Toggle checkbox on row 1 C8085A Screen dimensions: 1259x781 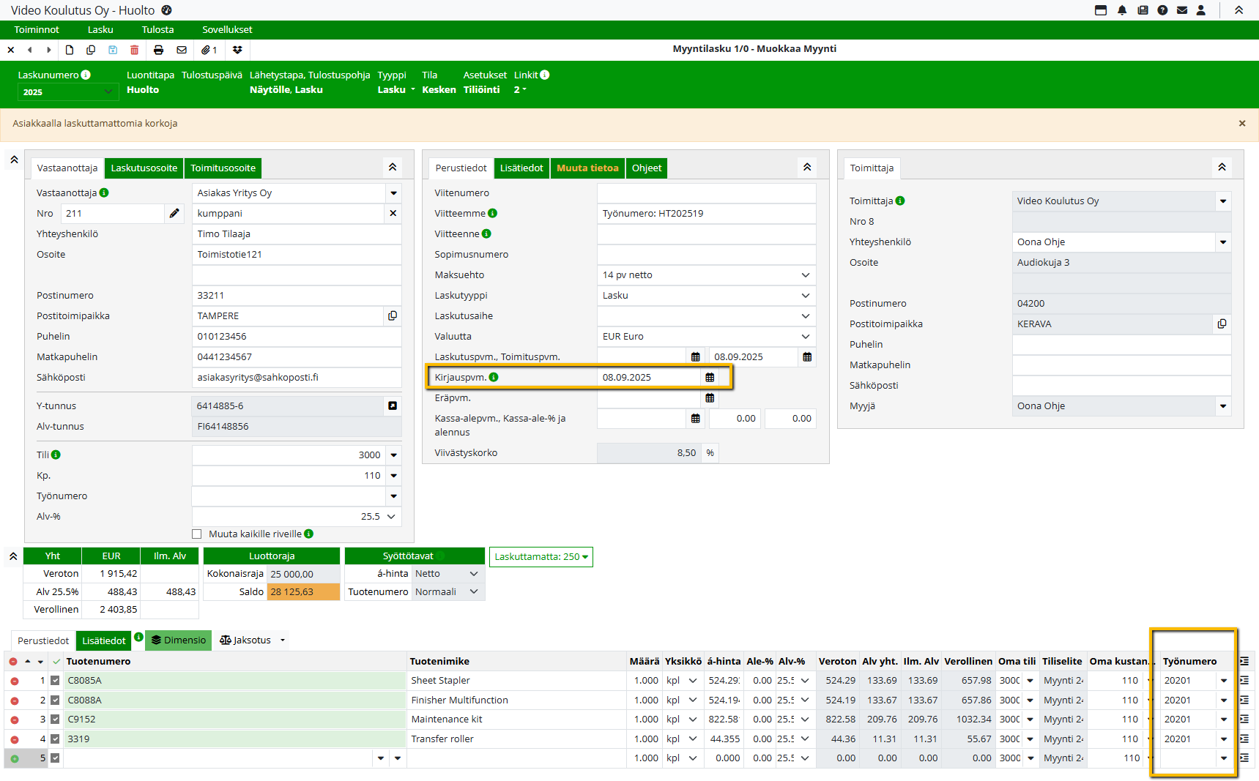[55, 681]
